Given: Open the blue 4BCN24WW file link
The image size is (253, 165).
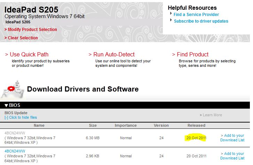Looking at the screenshot, I should (x=15, y=151).
